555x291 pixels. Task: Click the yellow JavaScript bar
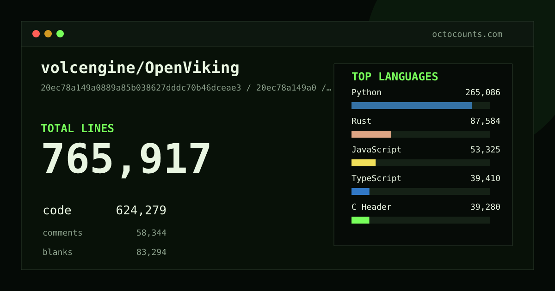point(364,163)
